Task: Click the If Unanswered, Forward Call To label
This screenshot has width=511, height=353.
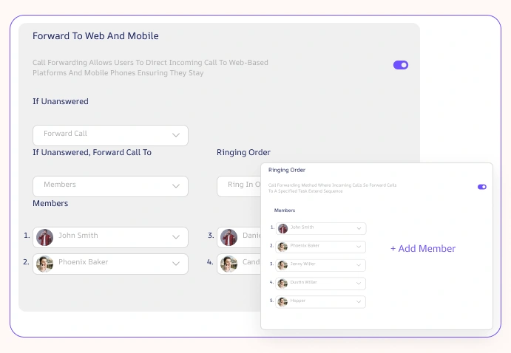Action: [92, 152]
